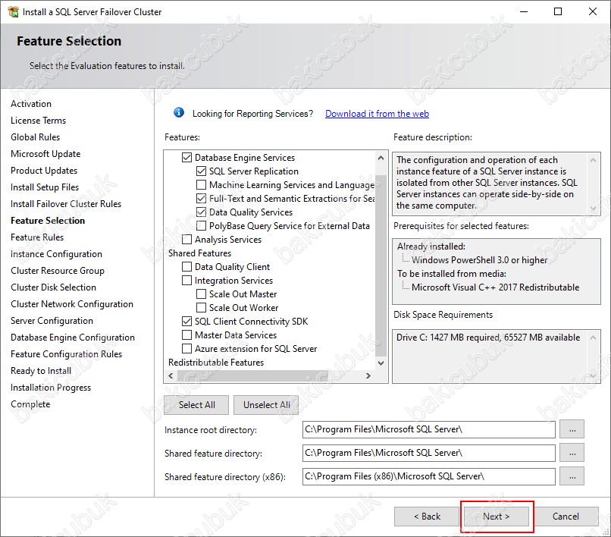Select the Cluster Disk Selection step

point(53,287)
